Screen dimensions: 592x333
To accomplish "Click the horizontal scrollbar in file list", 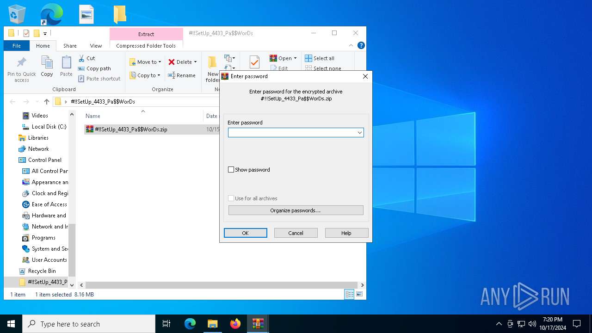I will pos(221,285).
